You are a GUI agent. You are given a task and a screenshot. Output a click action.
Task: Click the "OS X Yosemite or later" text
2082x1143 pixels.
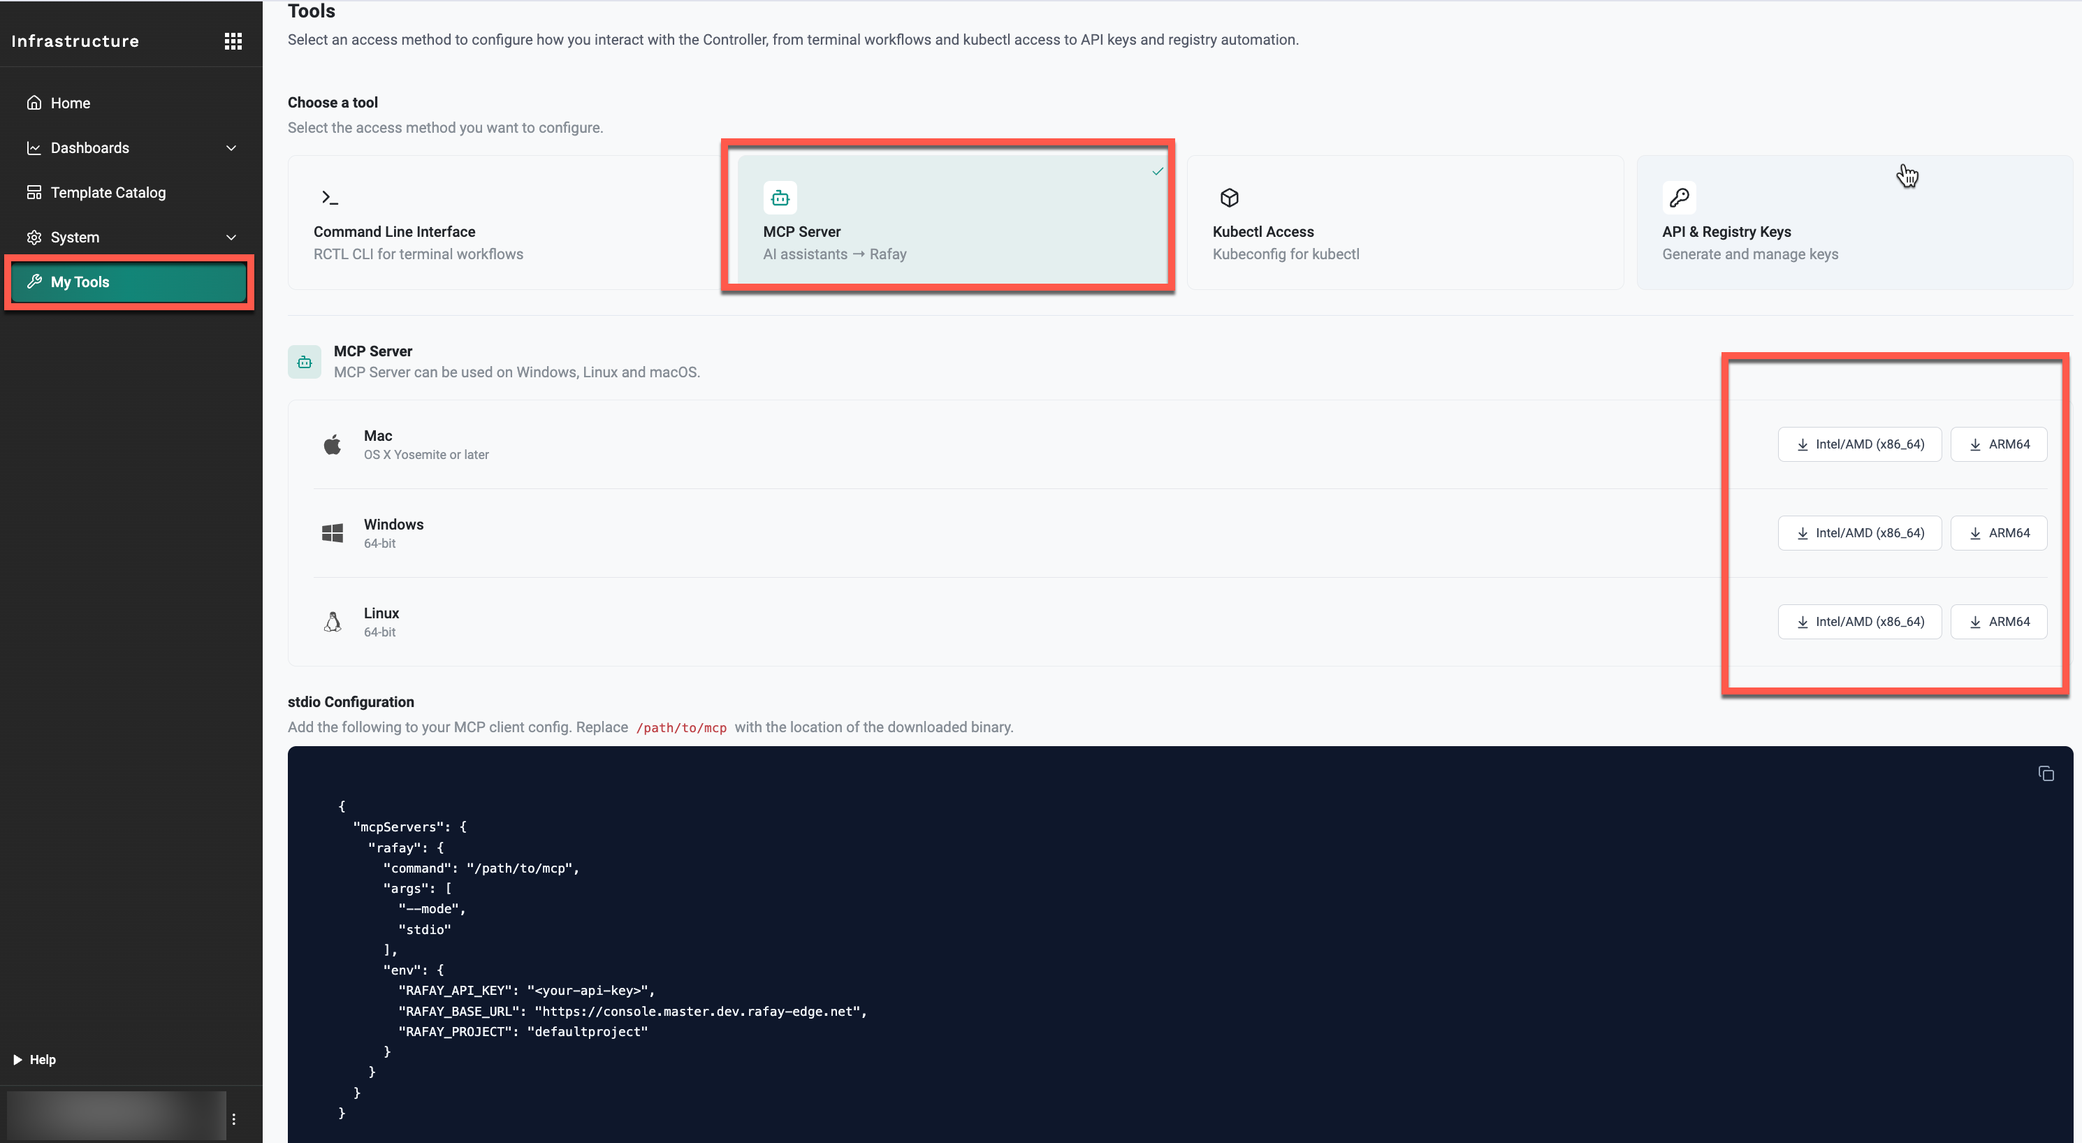point(426,454)
